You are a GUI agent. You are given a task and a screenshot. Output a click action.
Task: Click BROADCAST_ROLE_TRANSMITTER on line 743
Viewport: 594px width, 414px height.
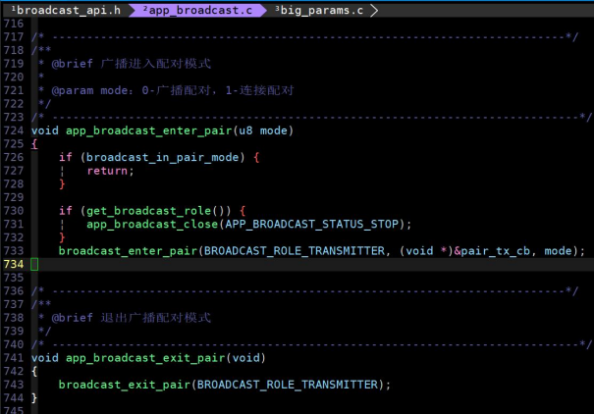(288, 385)
